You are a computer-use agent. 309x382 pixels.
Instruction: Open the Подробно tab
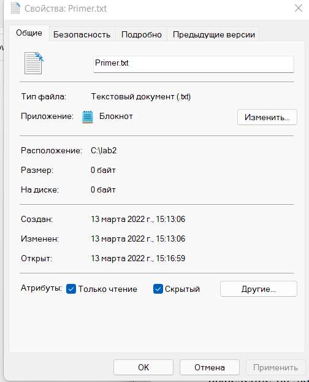pos(142,34)
